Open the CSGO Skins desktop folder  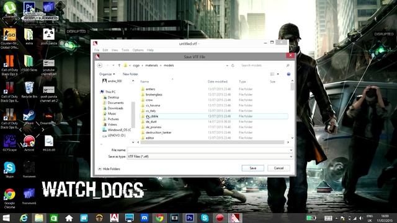(29, 63)
